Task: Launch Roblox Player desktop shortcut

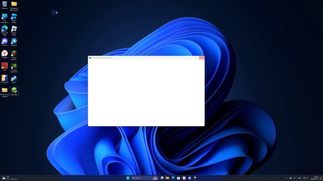Action: pyautogui.click(x=14, y=30)
